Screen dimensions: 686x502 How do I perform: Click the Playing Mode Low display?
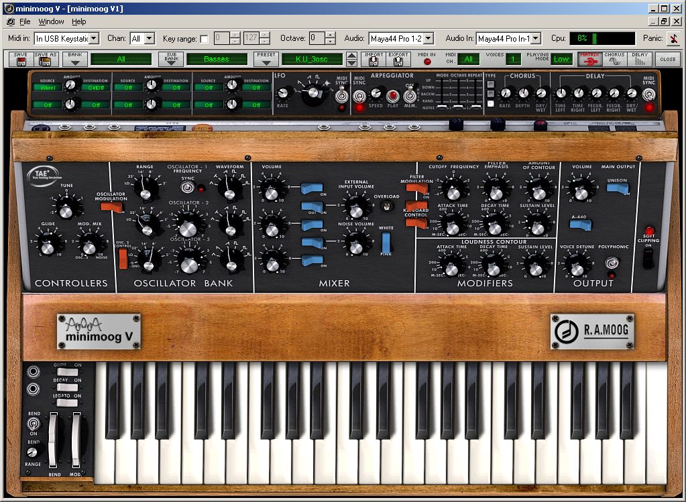pos(561,59)
